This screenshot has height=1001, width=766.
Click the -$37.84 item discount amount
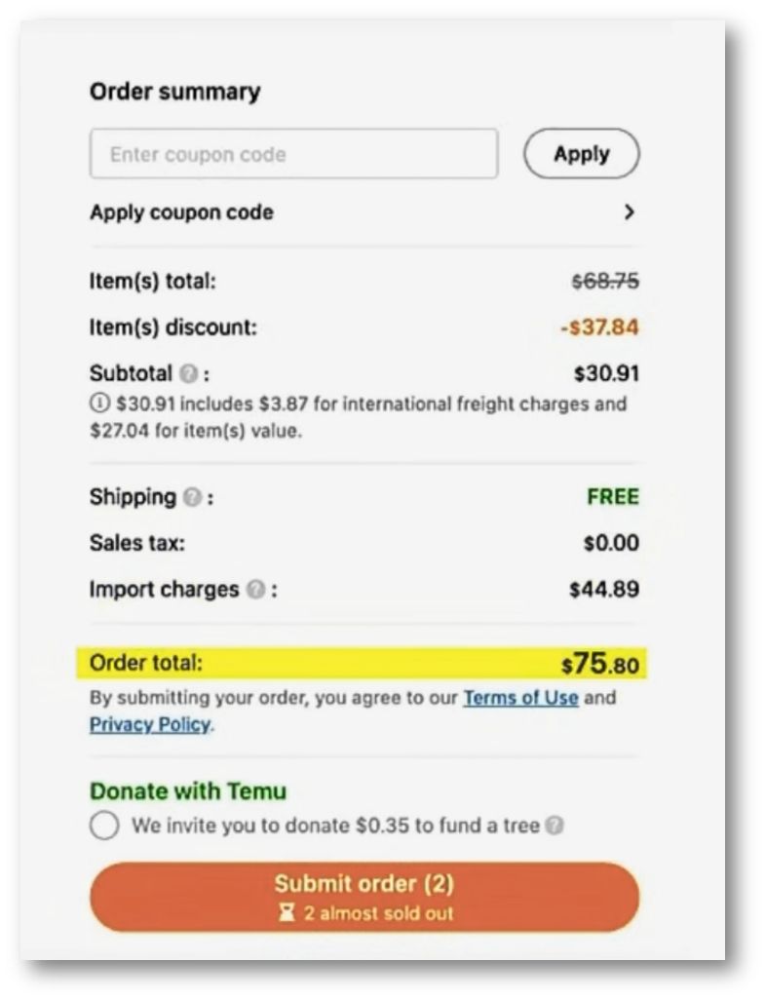click(x=599, y=328)
